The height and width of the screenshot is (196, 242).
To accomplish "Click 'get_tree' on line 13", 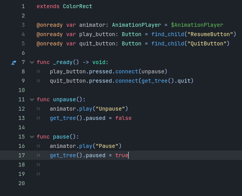I will 63,118.
